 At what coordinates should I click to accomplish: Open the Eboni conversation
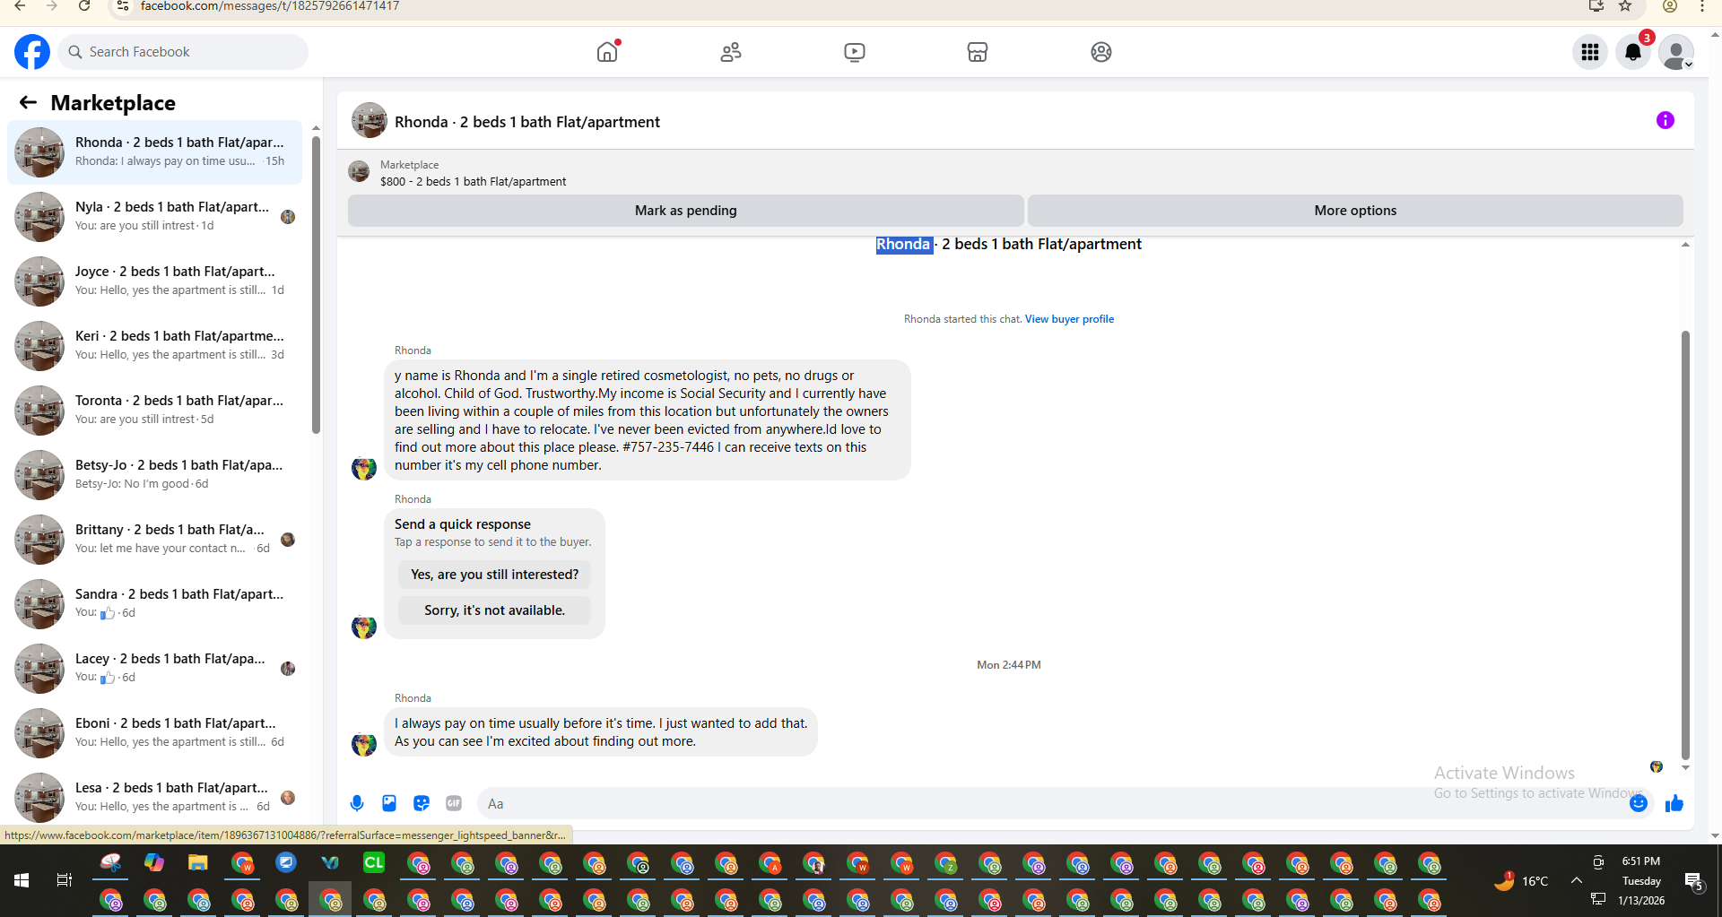[x=155, y=733]
